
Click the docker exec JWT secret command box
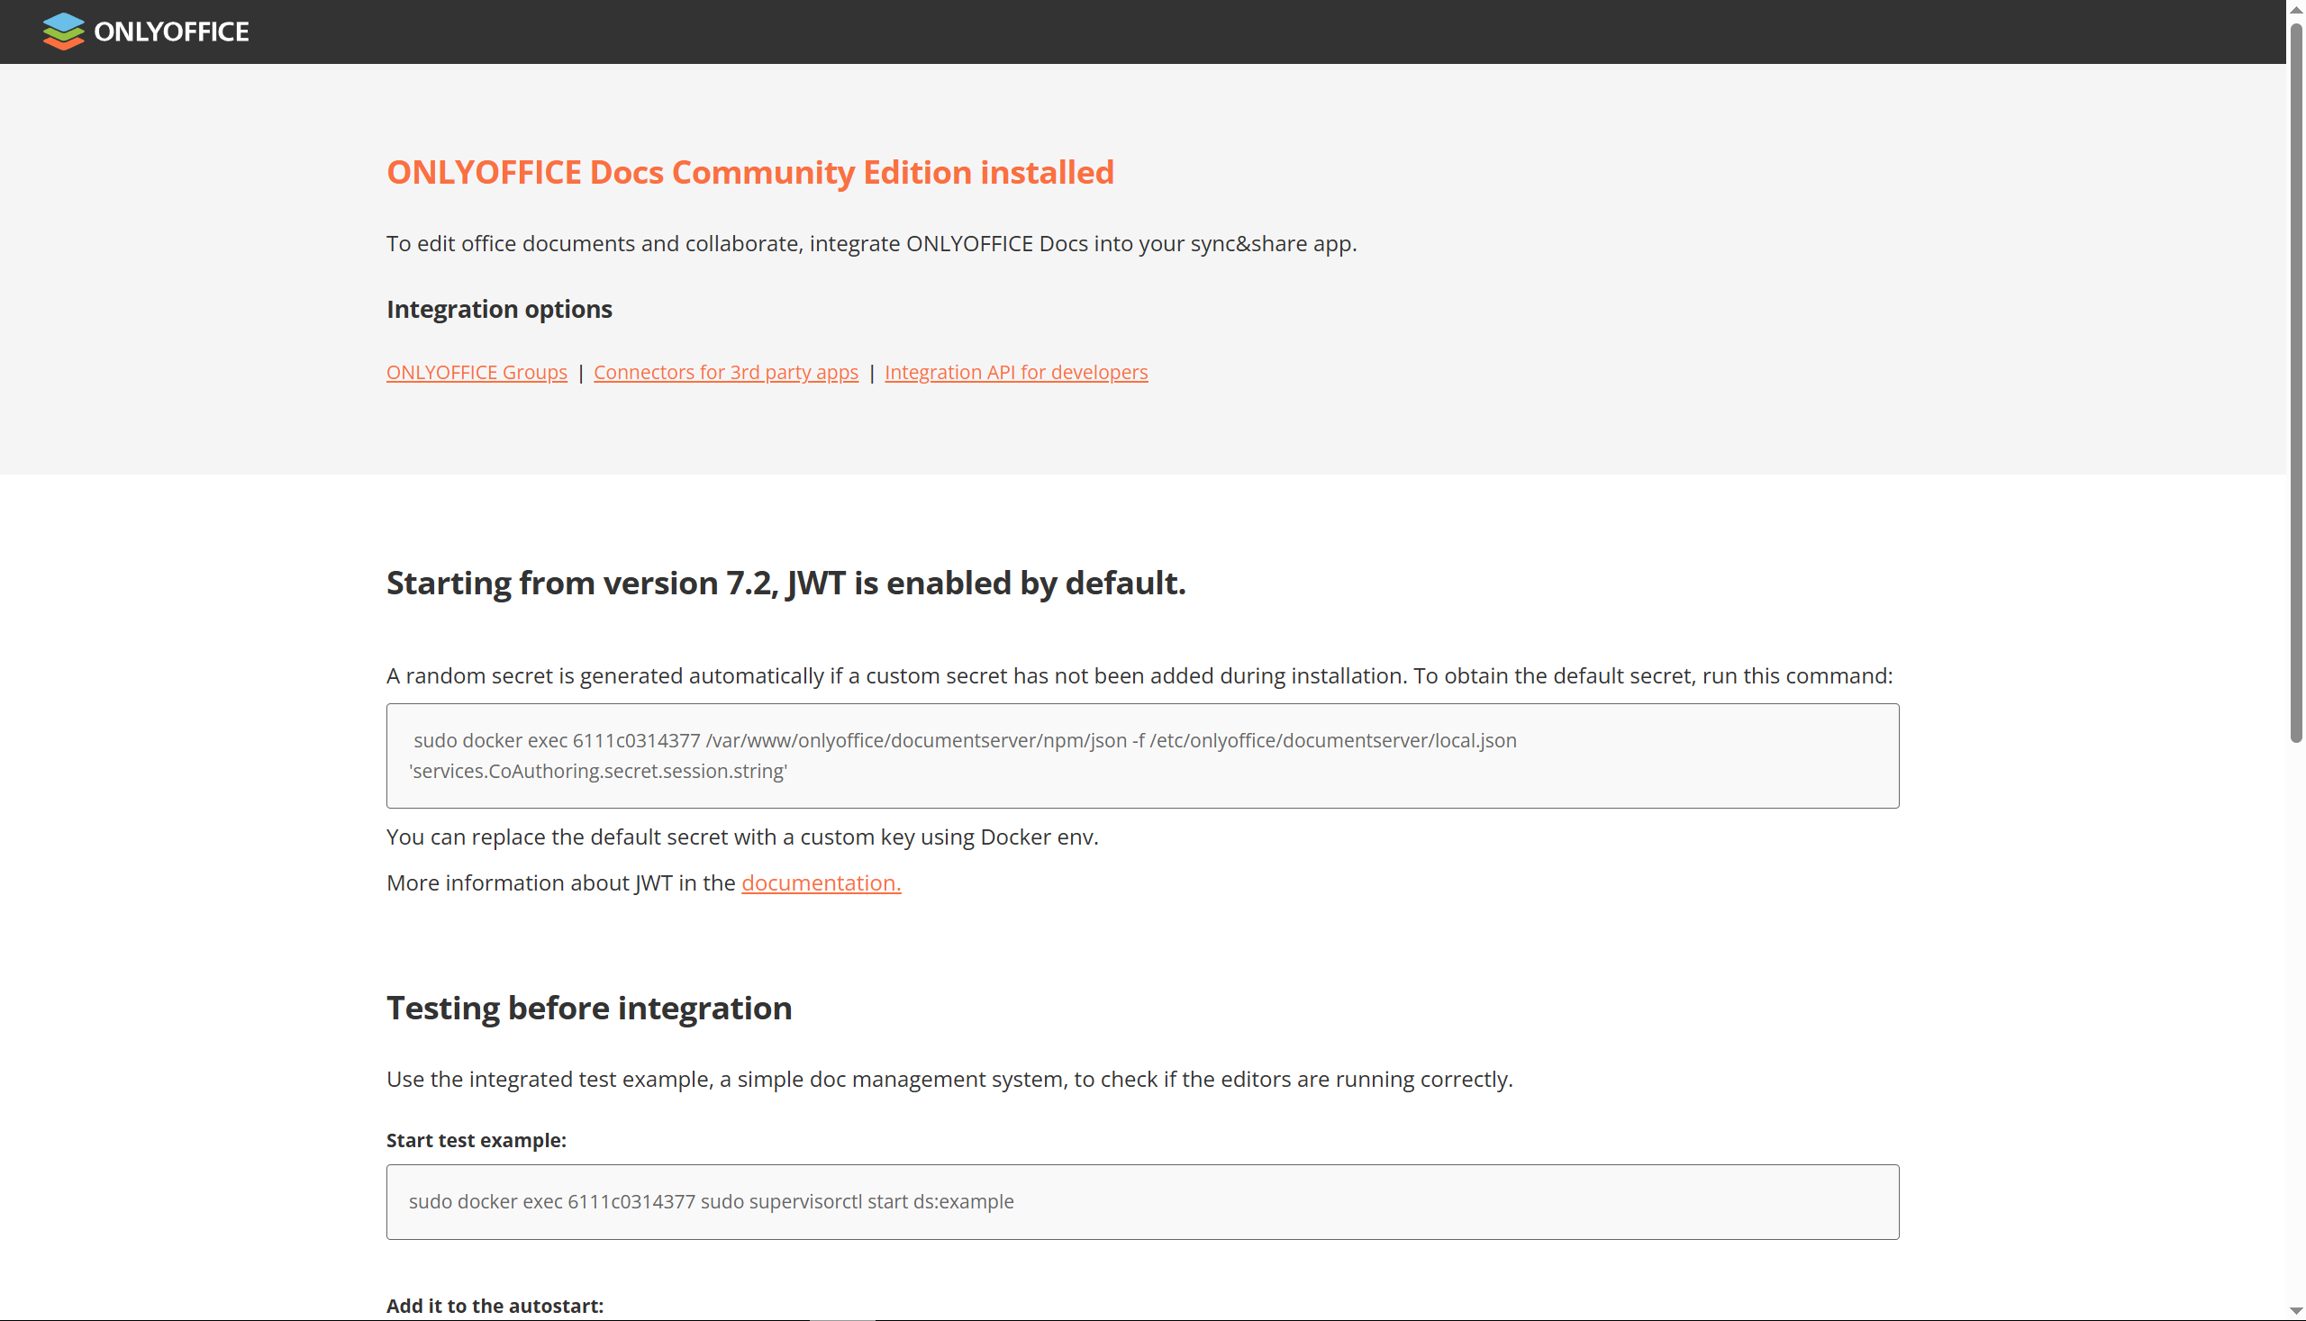point(1141,756)
